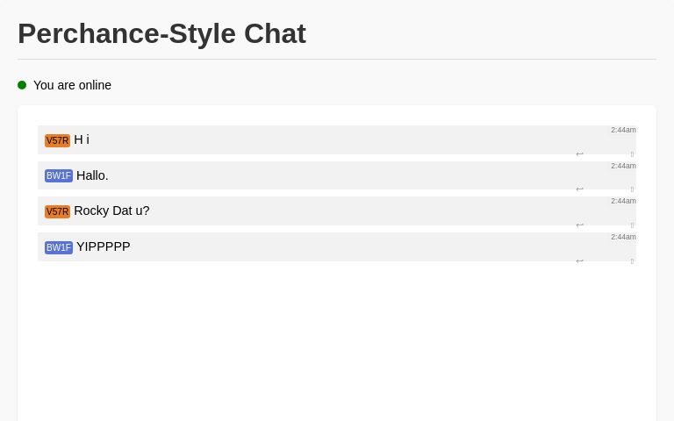Reply to the 'Hallo.' message
Image resolution: width=674 pixels, height=421 pixels.
(579, 189)
